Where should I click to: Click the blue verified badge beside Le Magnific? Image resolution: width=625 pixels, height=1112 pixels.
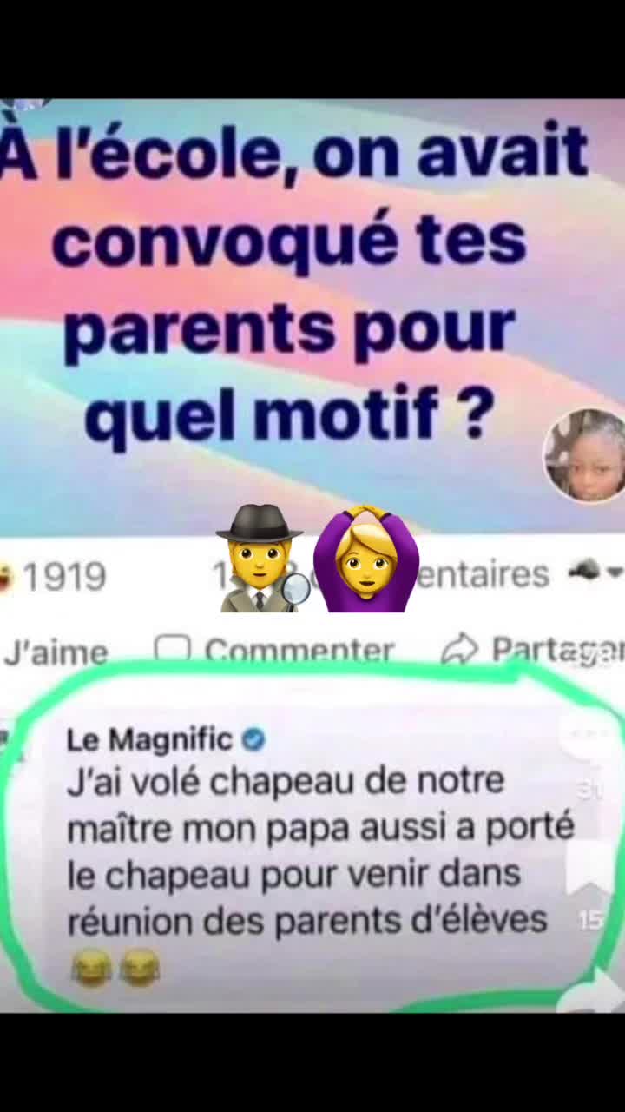coord(253,740)
